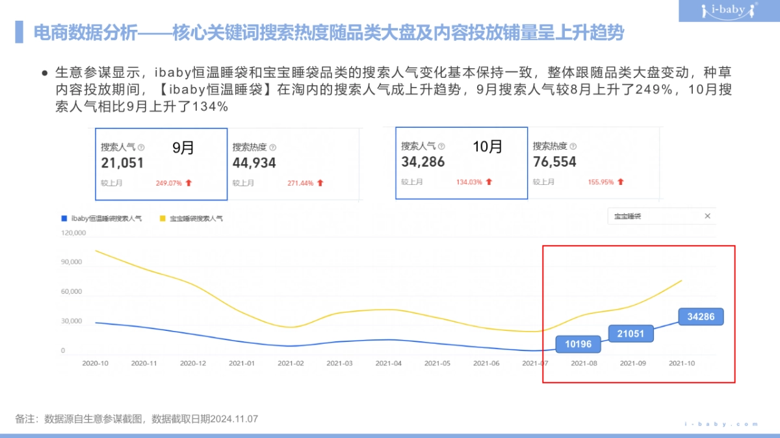This screenshot has height=438, width=780.
Task: Clear the 宝宝睡袋 search keyword via X
Action: coord(707,216)
